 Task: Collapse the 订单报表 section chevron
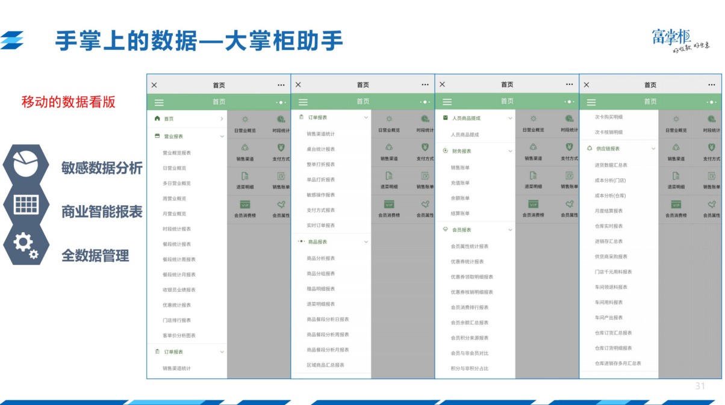[x=366, y=117]
